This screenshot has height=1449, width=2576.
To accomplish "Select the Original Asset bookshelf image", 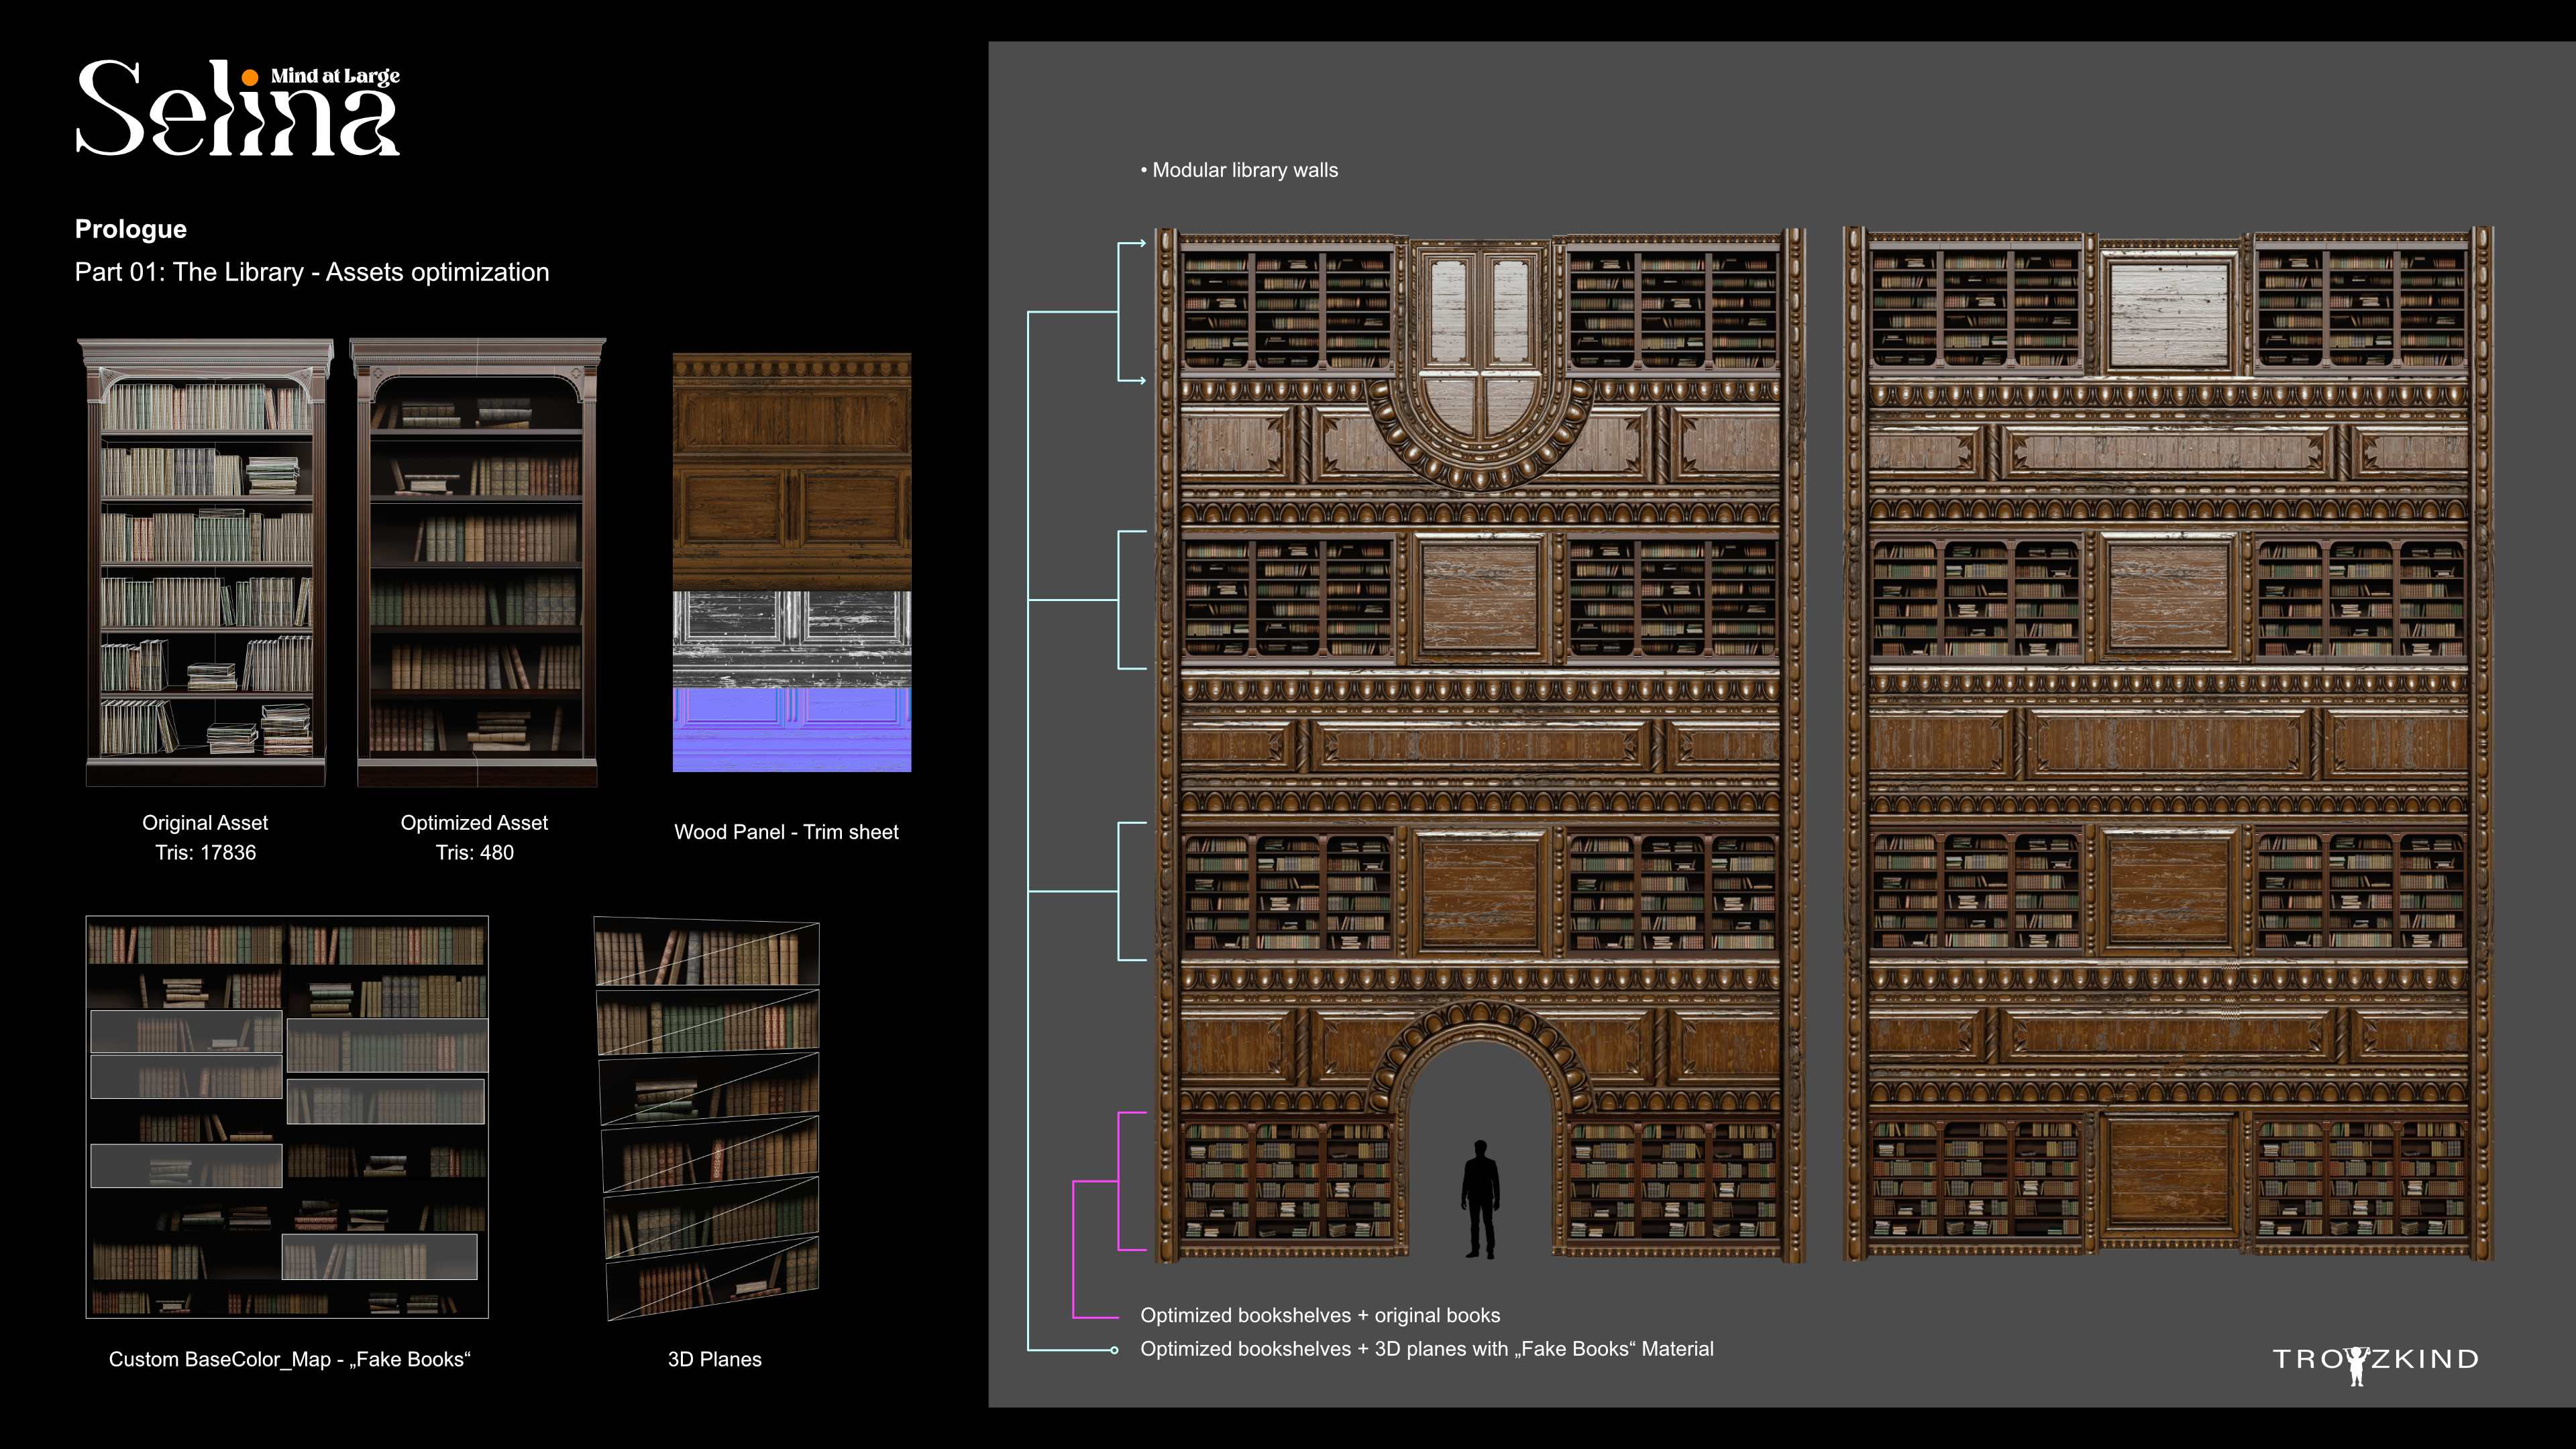I will [x=205, y=562].
